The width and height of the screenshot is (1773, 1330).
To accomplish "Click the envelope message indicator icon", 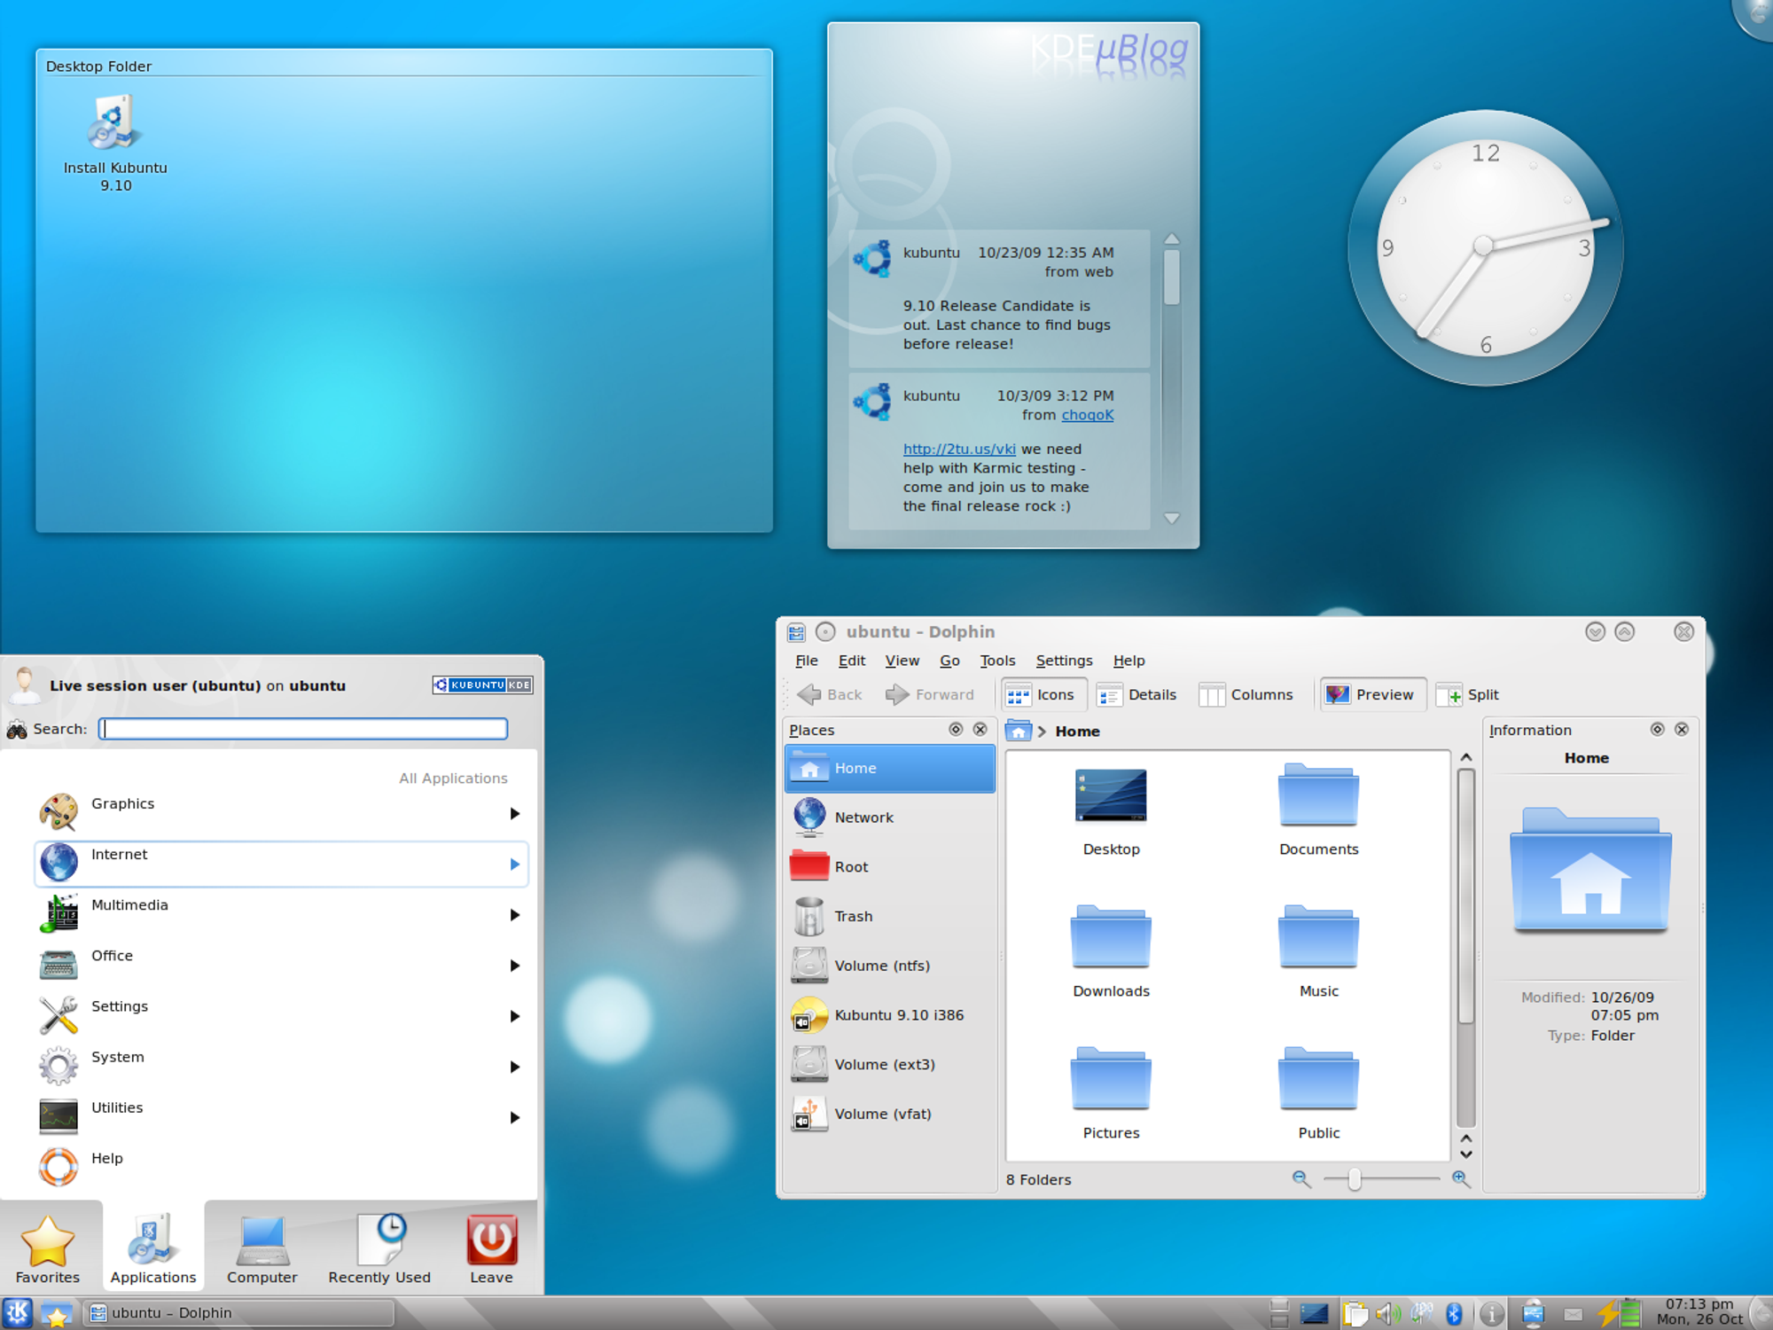I will coord(1573,1314).
